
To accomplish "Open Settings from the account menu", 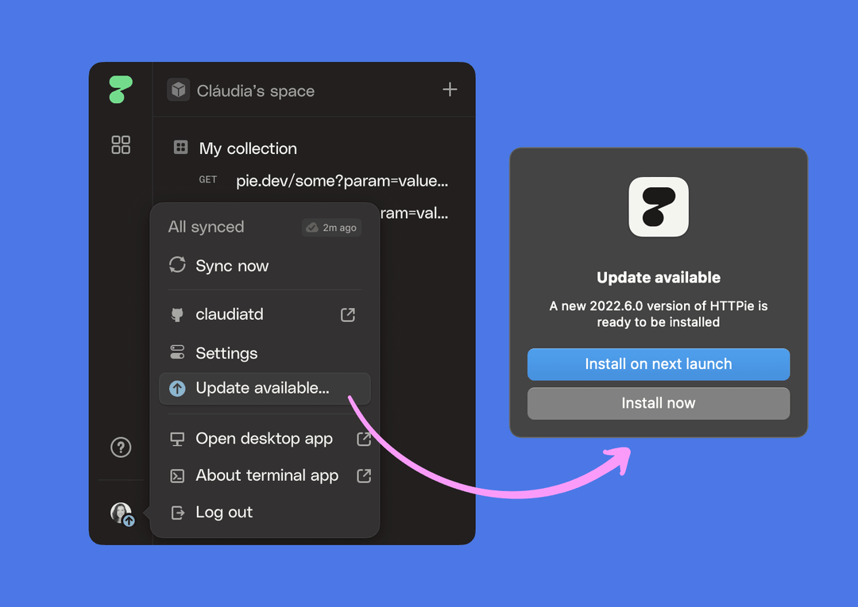I will tap(226, 352).
